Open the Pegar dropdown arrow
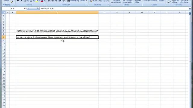Viewport: 193px width, 108px height. tap(7, 2)
